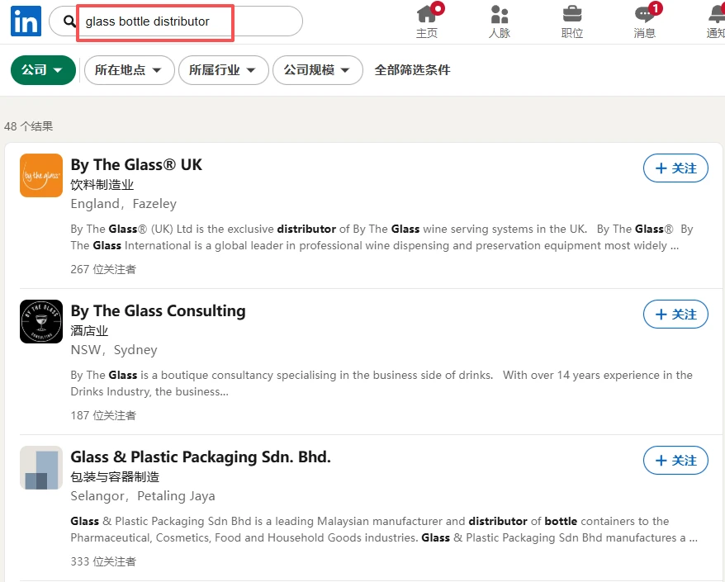725x582 pixels.
Task: Open the 人脉 network icon
Action: (x=500, y=21)
